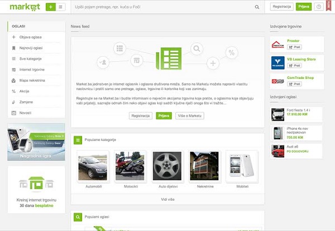Click Više o Marketu button
Viewport: 335px width, 231px height.
190,116
